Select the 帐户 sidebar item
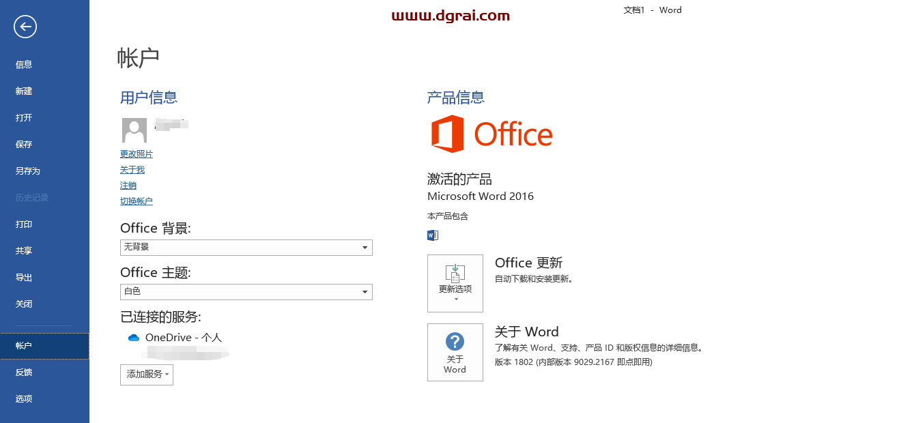 pos(44,346)
